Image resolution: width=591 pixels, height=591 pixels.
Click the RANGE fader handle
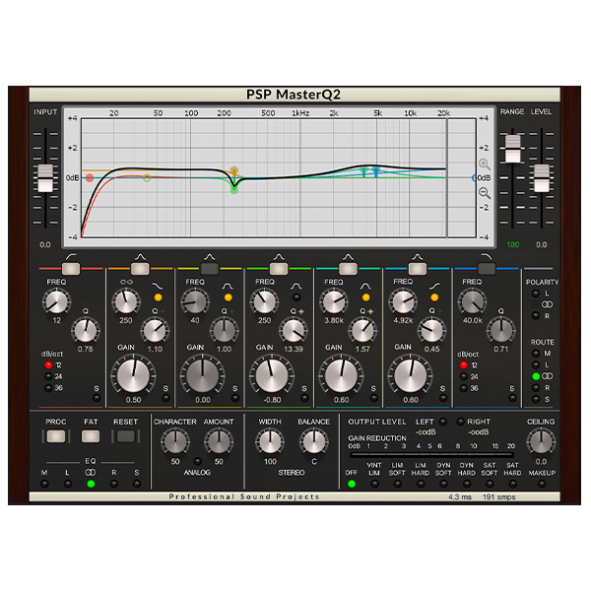pos(512,149)
